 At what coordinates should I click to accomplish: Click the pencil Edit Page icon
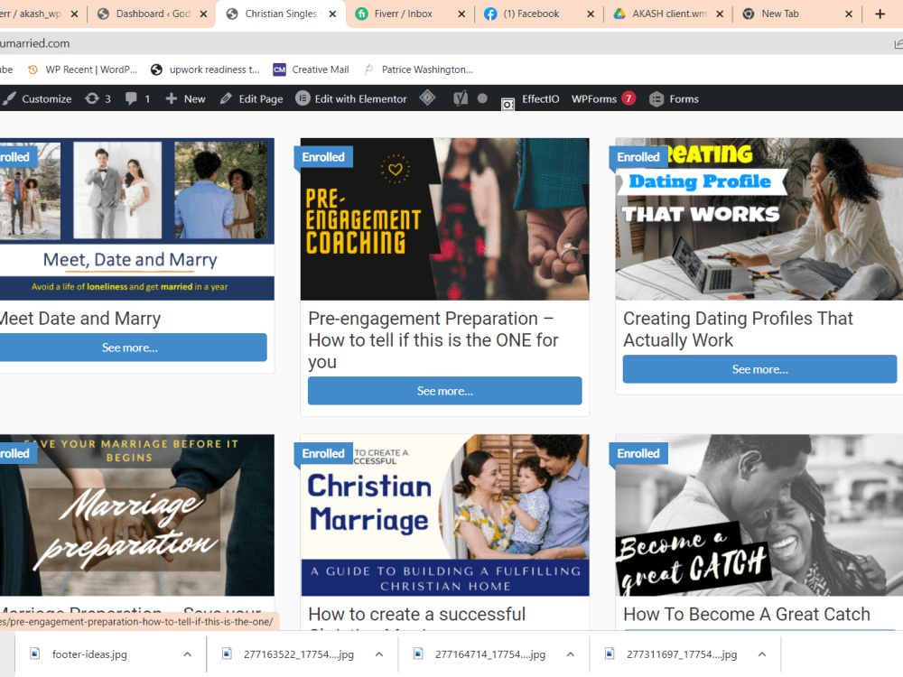tap(227, 98)
